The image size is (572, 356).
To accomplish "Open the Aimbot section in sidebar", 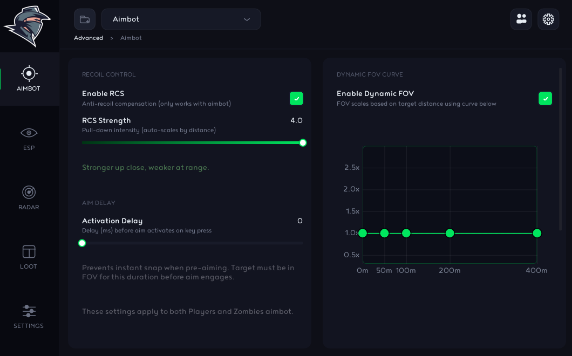I will click(29, 79).
